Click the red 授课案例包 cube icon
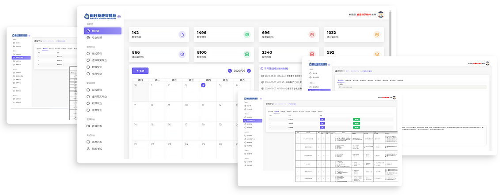The image size is (504, 195). pos(311,35)
